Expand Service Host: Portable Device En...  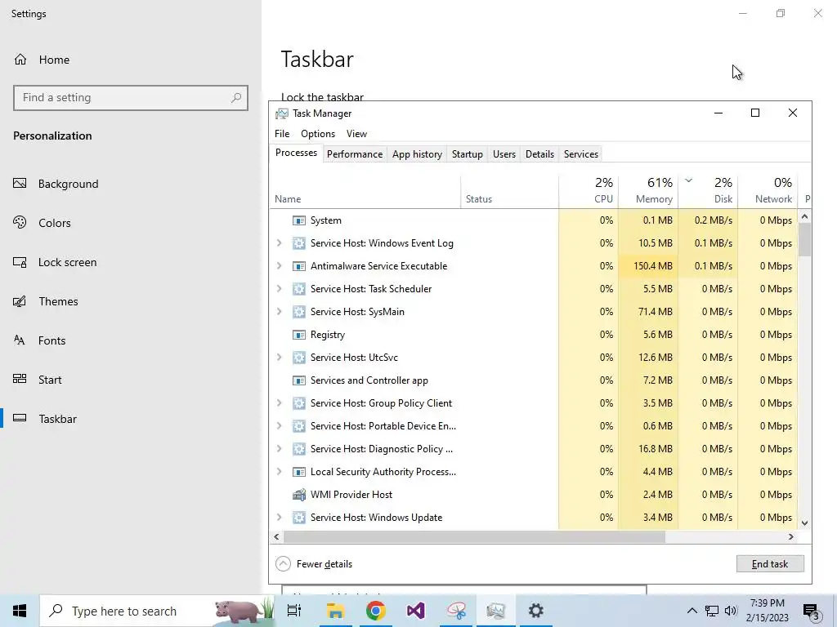point(280,426)
